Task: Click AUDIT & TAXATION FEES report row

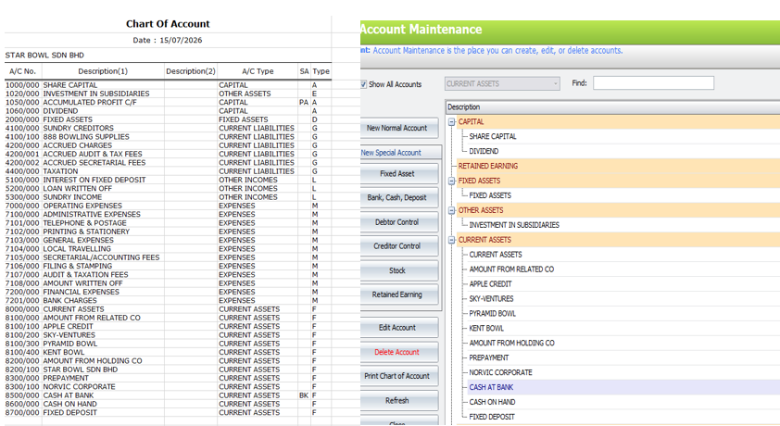Action: pos(85,275)
